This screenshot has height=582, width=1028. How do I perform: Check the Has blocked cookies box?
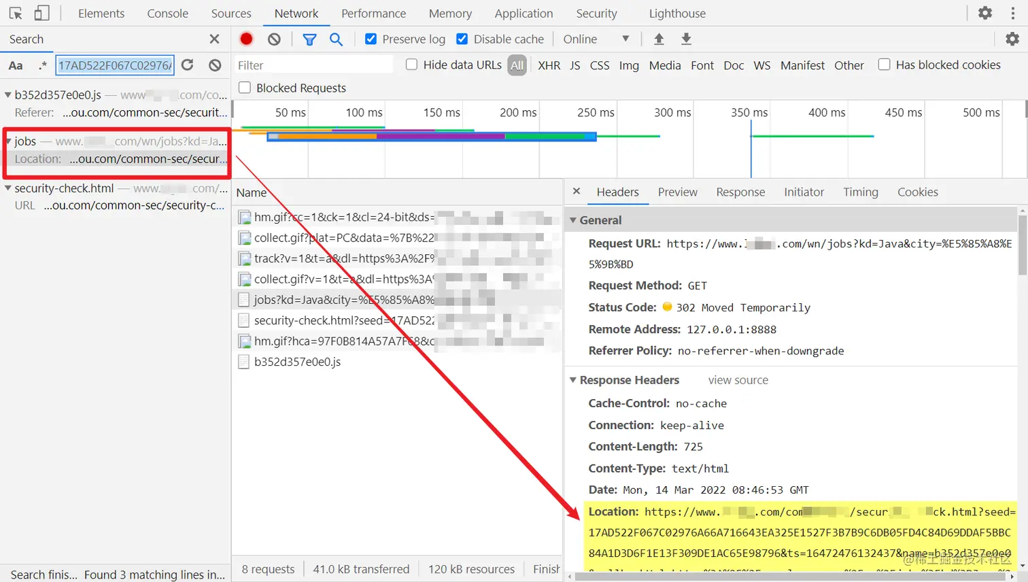(x=884, y=65)
